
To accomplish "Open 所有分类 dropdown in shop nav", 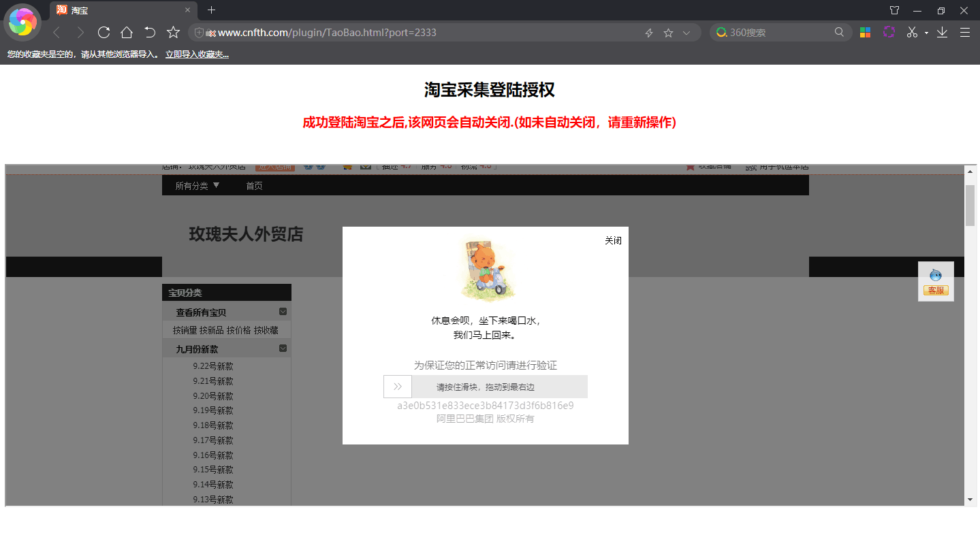I will (197, 186).
